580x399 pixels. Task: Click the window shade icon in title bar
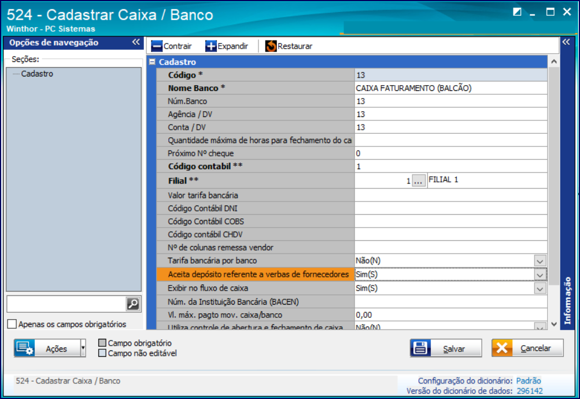[517, 12]
